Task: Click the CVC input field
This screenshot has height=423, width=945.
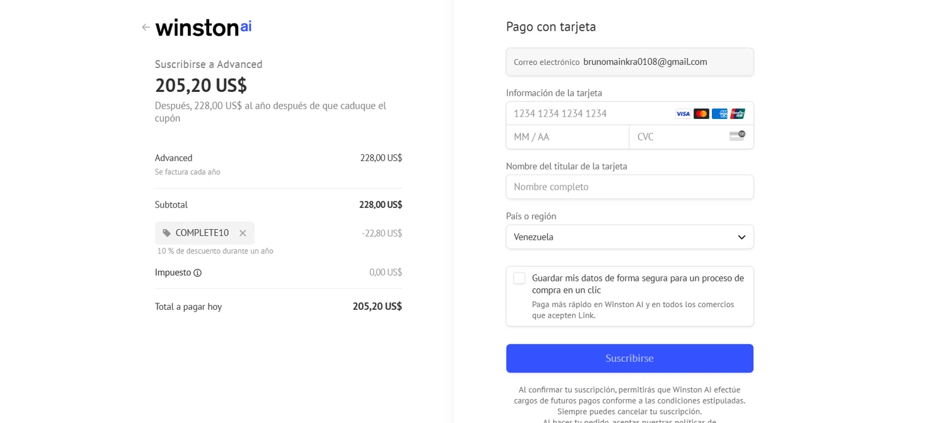Action: [679, 137]
